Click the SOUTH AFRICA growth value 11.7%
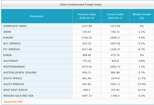This screenshot has width=154, height=105. click(141, 78)
